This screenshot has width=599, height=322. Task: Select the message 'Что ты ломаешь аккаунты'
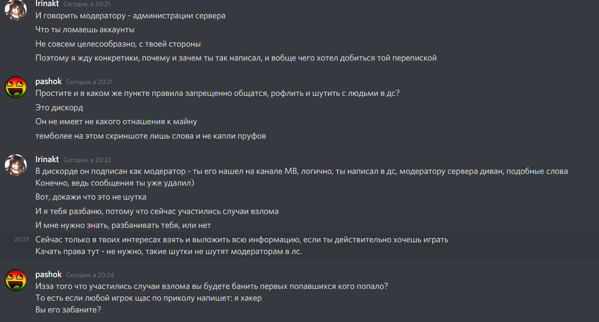click(x=85, y=30)
